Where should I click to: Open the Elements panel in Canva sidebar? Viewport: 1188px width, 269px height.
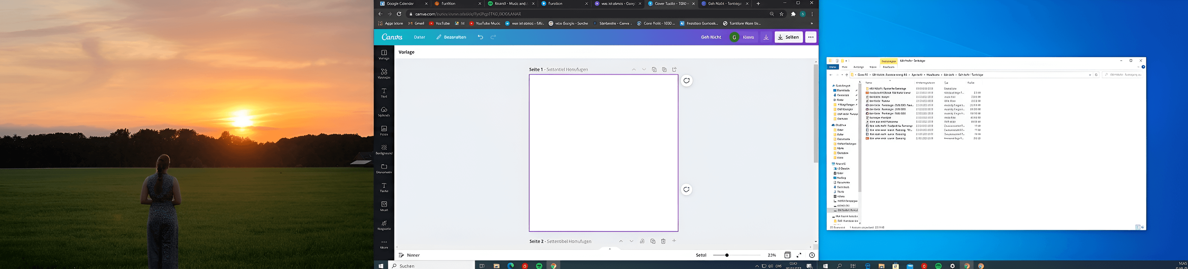click(x=384, y=73)
